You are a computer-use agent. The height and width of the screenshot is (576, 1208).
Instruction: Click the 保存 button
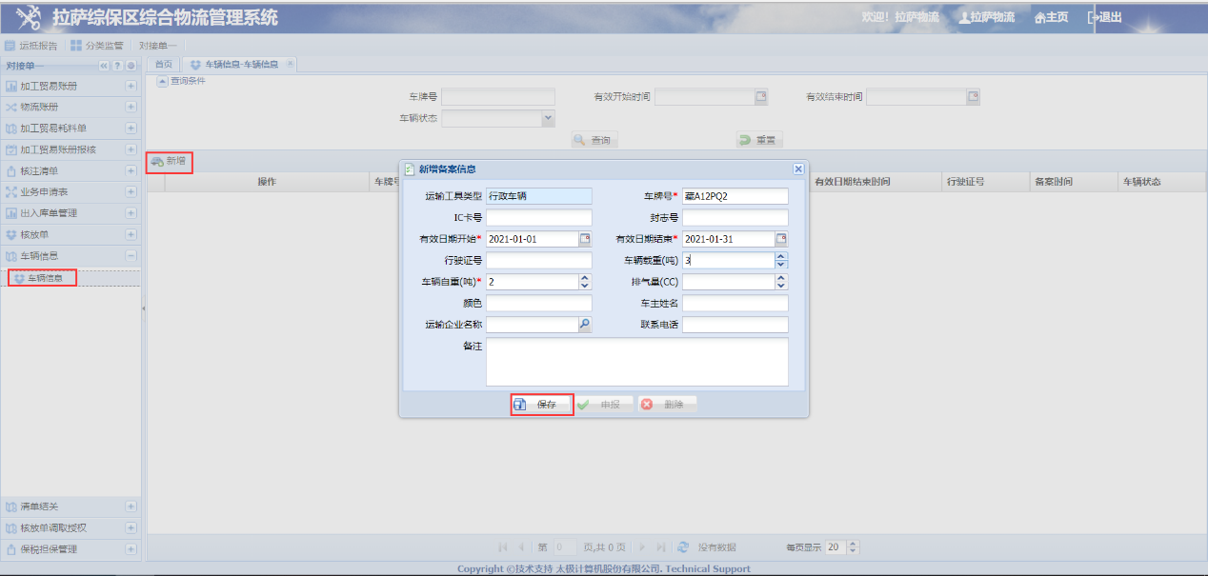coord(541,405)
